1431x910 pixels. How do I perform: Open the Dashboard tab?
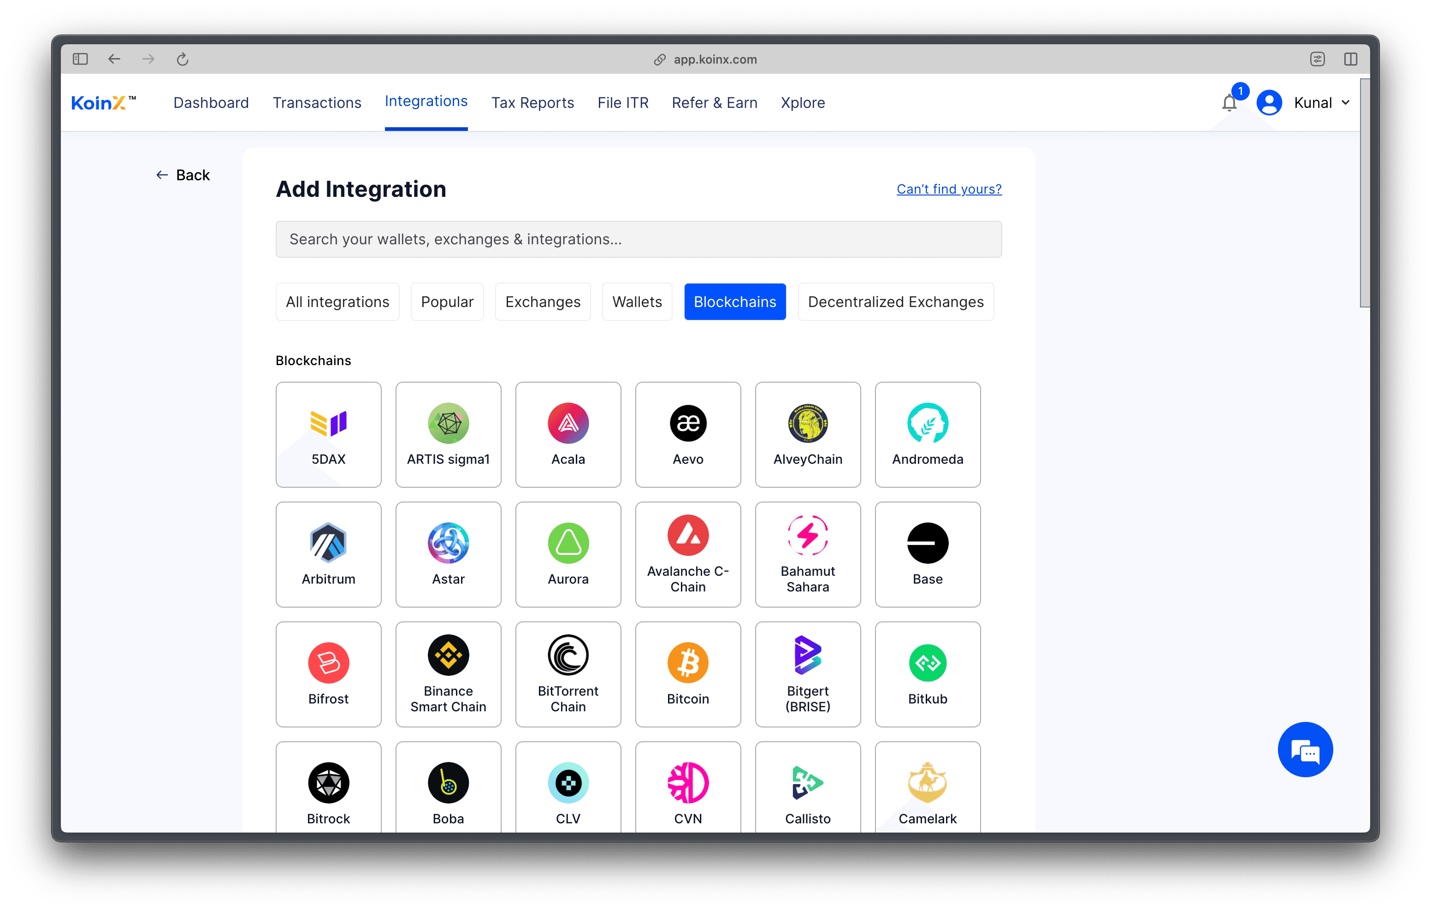(211, 102)
